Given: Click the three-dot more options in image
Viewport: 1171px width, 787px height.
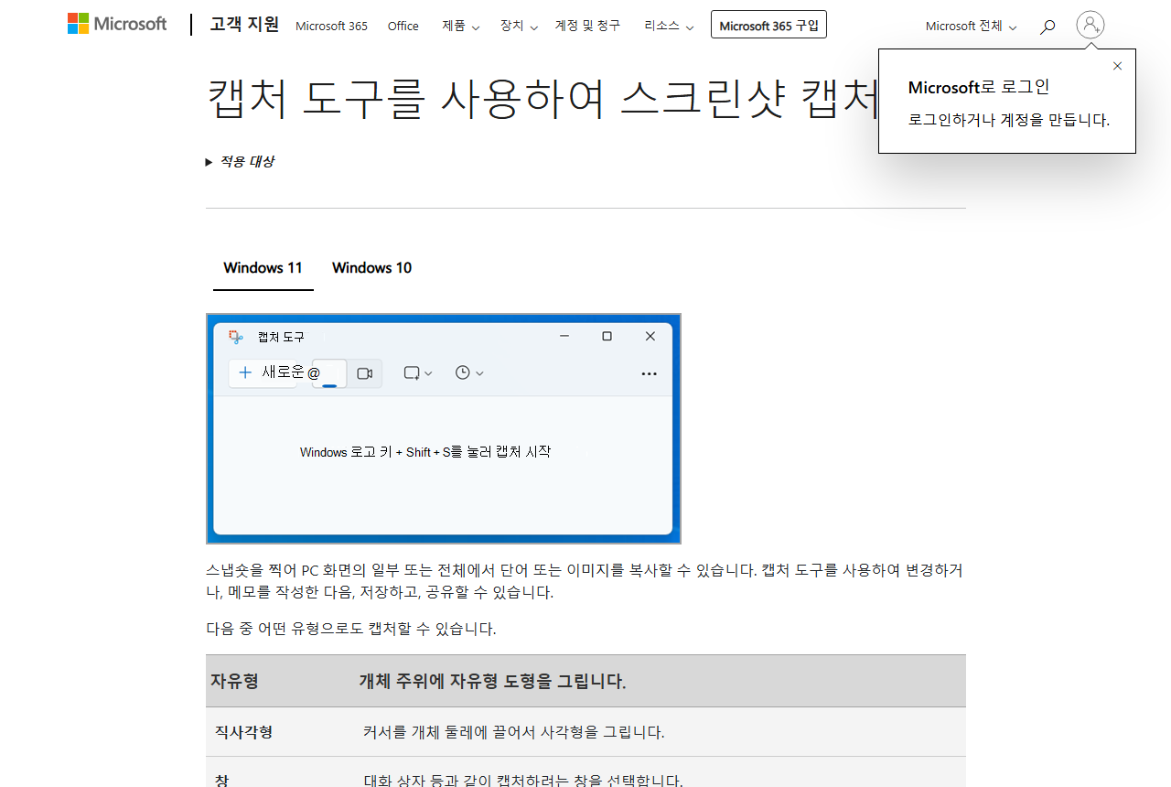Looking at the screenshot, I should click(x=649, y=373).
